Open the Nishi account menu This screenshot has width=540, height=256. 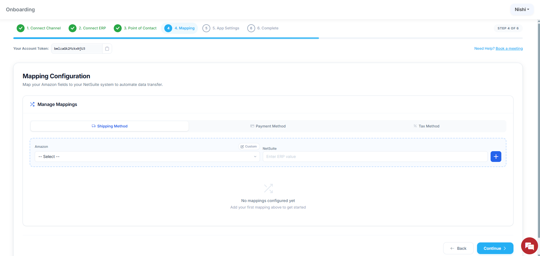coord(521,9)
